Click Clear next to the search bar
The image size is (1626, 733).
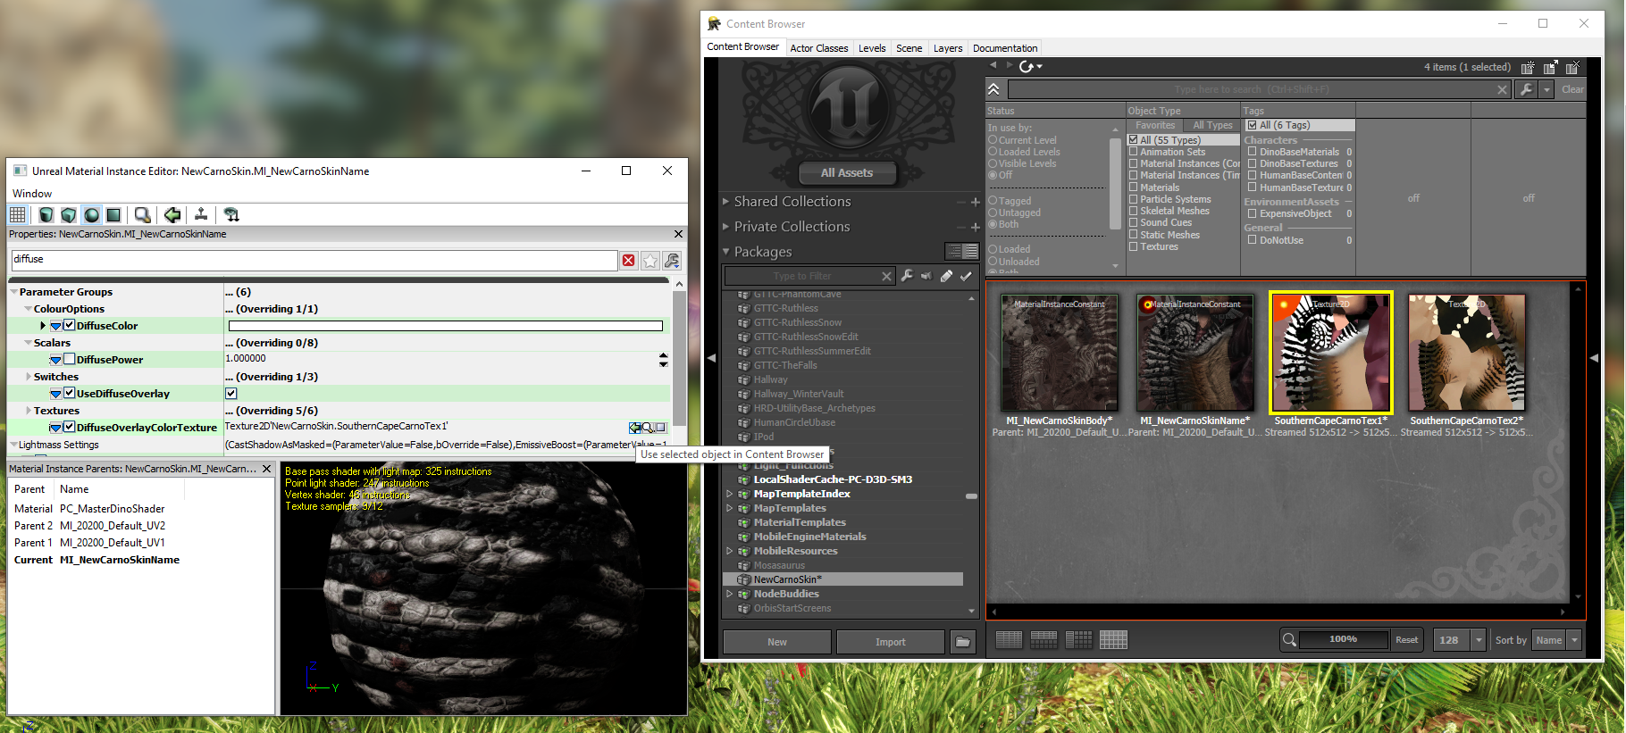[x=1572, y=89]
